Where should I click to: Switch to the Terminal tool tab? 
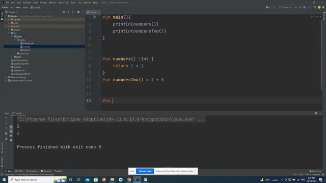[46, 171]
